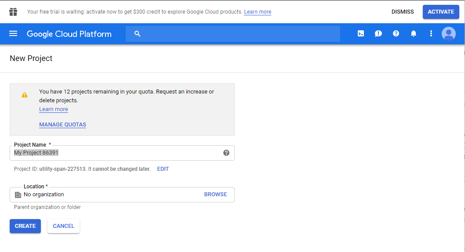Click the Location field showing No organization
Screen dimensions: 465x252
click(x=110, y=194)
